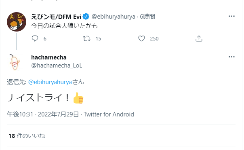The image size is (244, 150).
Task: Click the reply speech bubble icon
Action: point(35,38)
